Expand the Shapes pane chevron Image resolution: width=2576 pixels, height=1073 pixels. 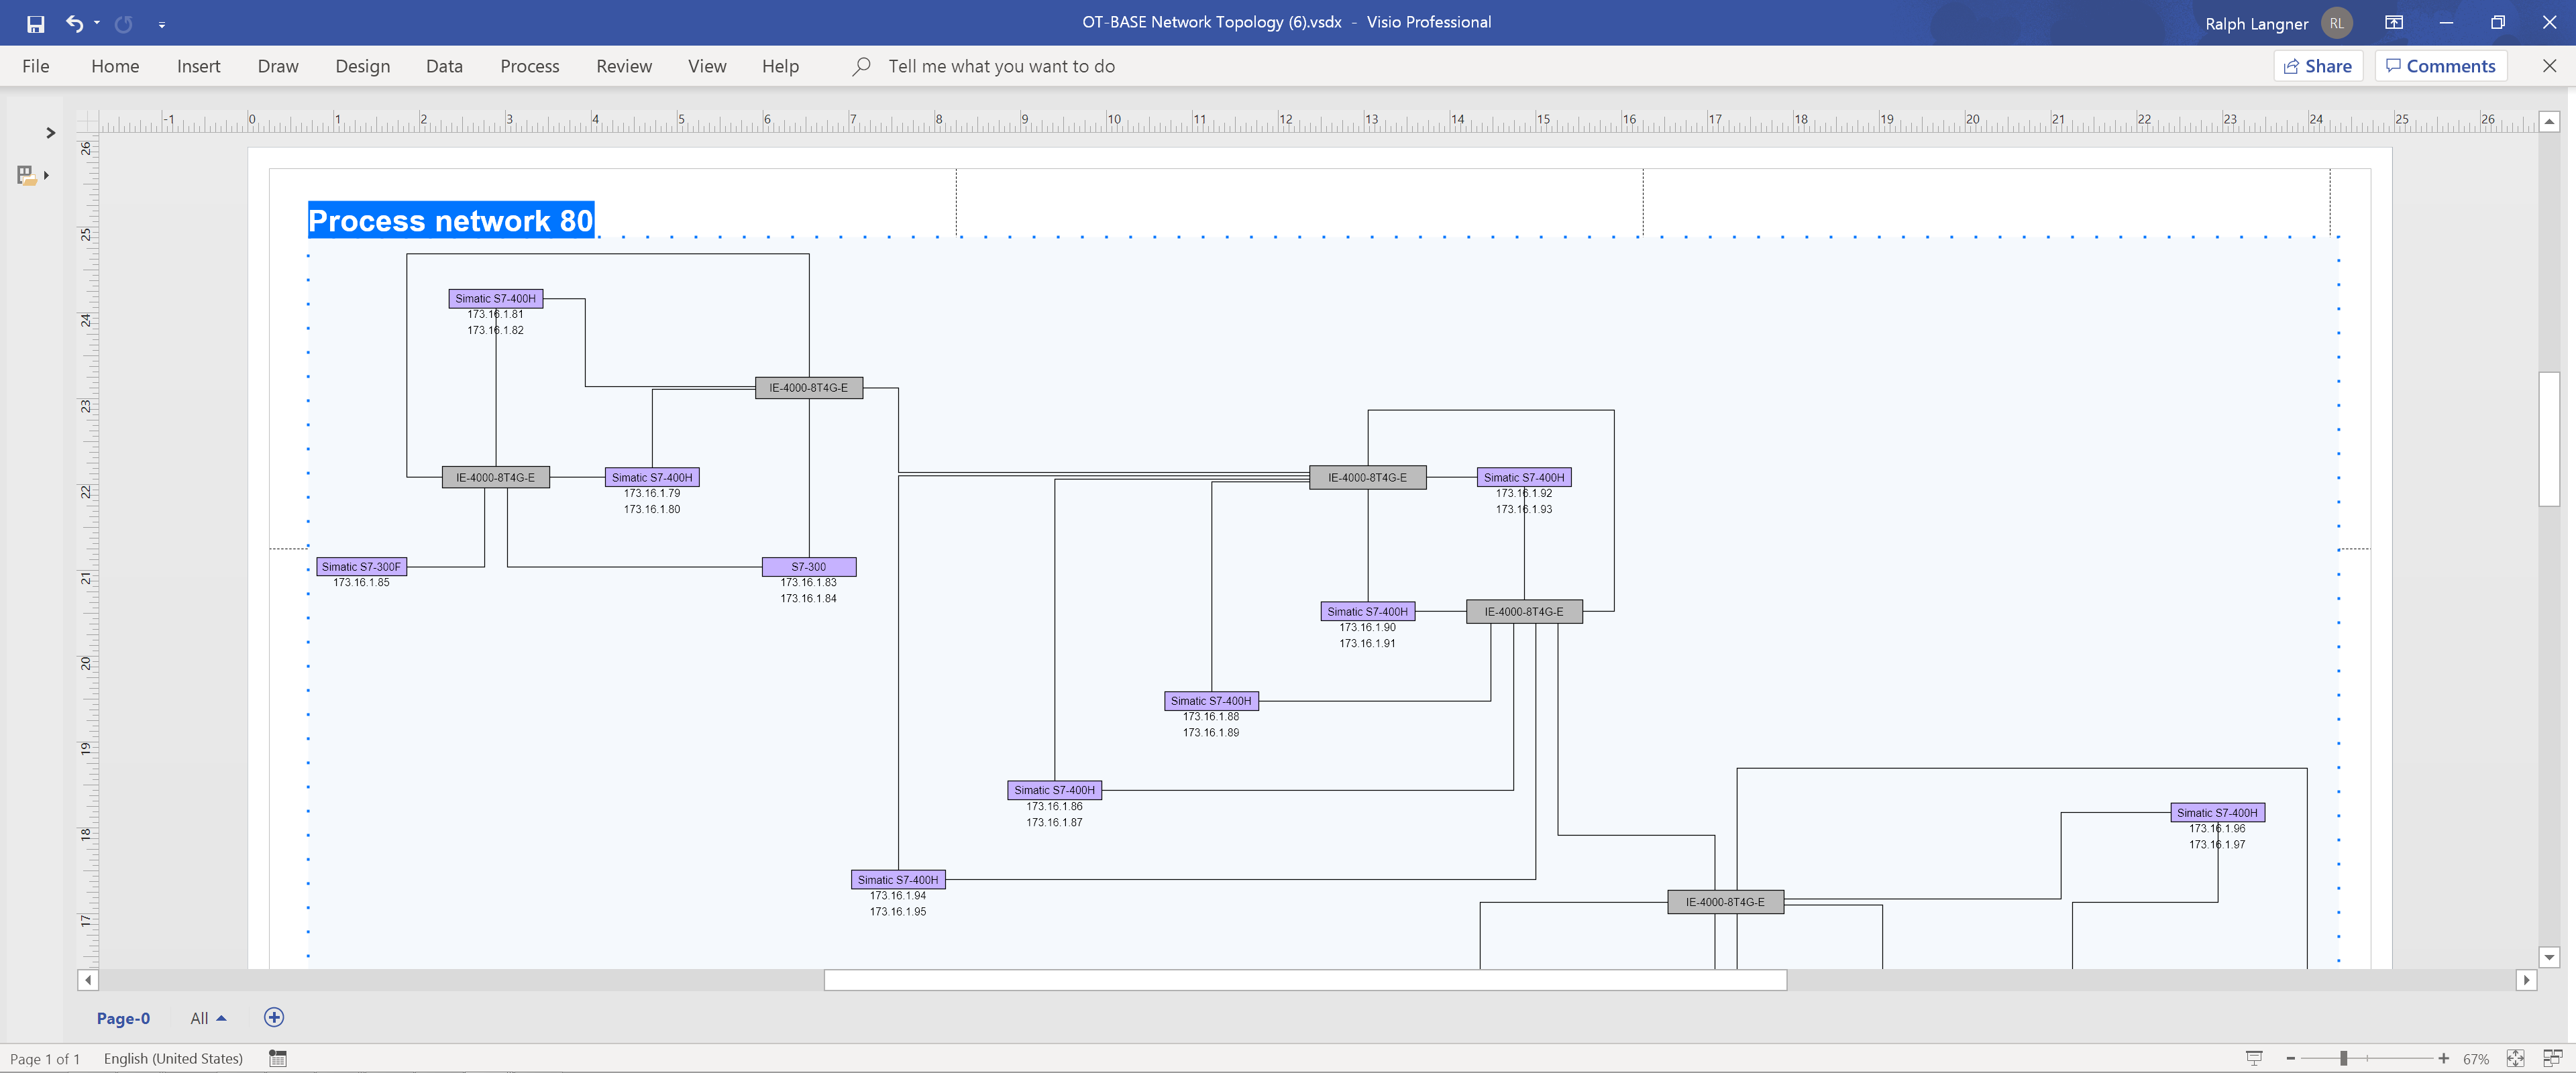coord(50,133)
